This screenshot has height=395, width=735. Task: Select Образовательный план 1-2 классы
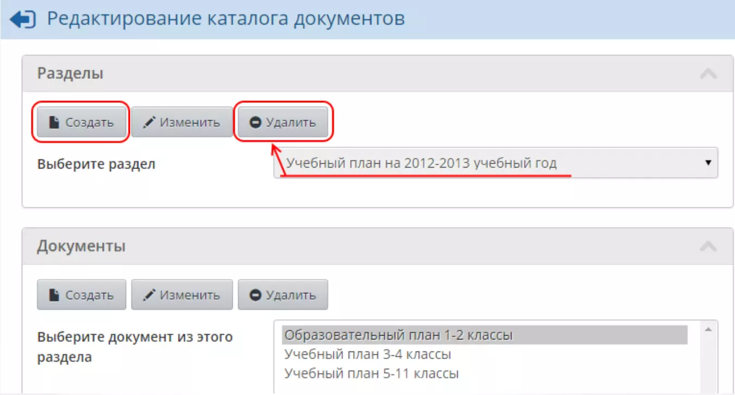point(485,335)
